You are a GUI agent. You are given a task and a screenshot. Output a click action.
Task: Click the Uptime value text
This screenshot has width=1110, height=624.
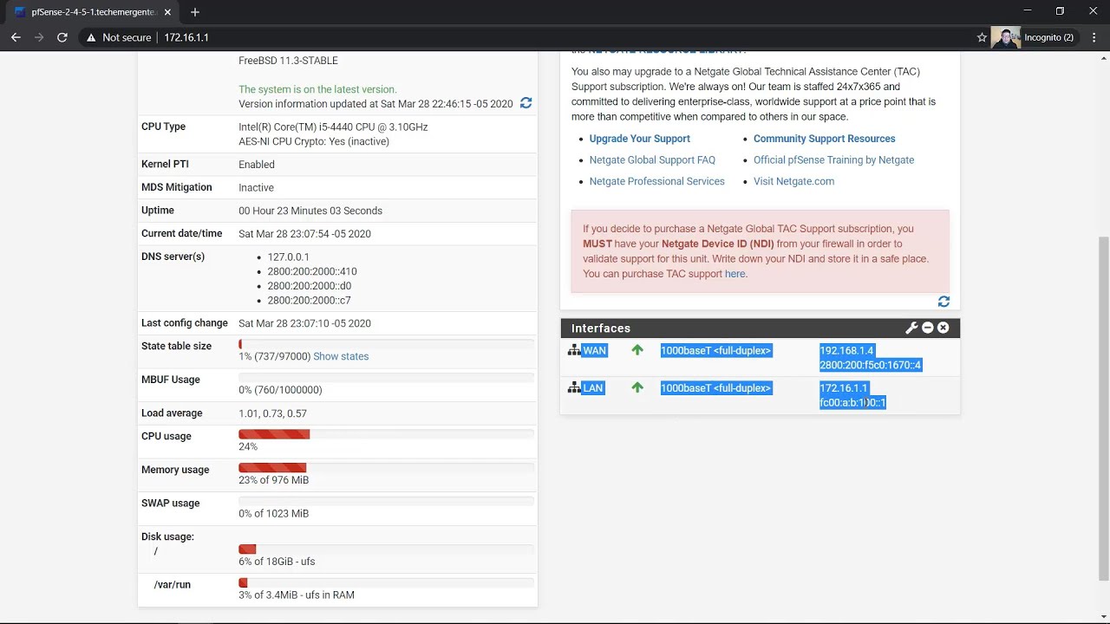310,211
